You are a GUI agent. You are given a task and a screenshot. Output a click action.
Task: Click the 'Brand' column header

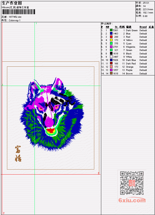click(x=143, y=27)
